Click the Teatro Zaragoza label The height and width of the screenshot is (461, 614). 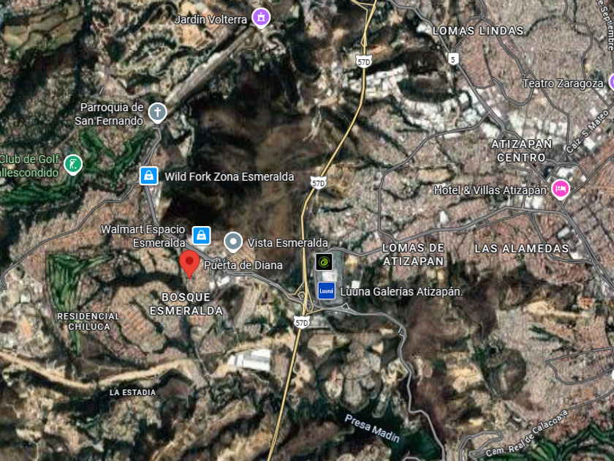tap(563, 83)
